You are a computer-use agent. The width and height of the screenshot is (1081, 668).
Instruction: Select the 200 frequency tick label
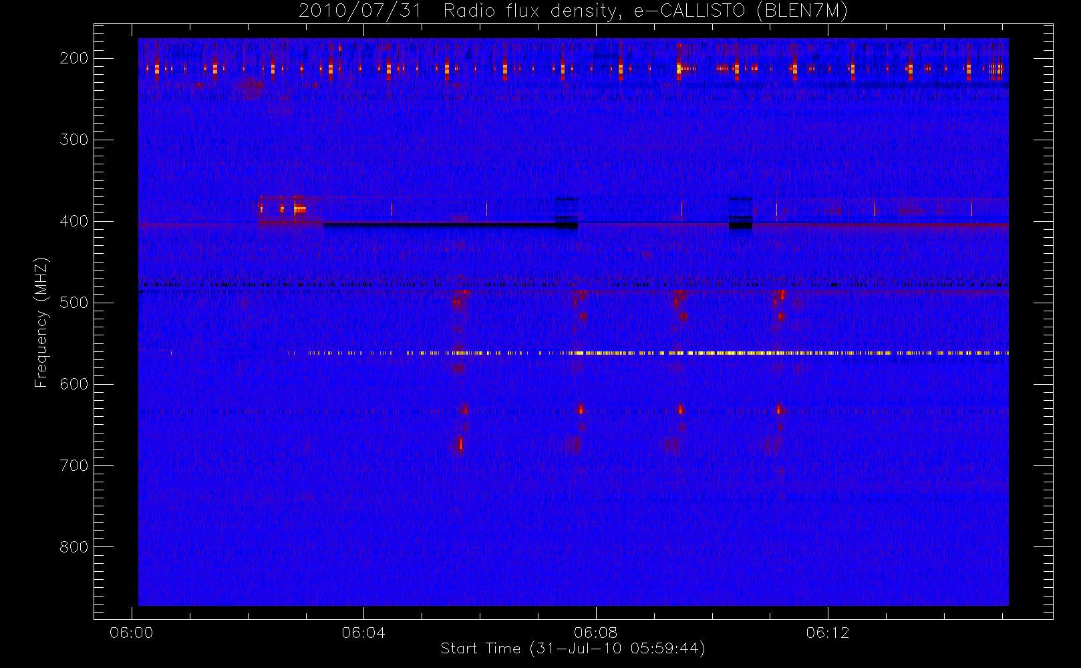point(74,58)
